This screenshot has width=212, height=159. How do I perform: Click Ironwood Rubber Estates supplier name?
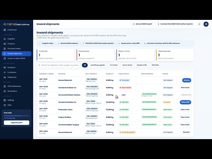pos(69,95)
